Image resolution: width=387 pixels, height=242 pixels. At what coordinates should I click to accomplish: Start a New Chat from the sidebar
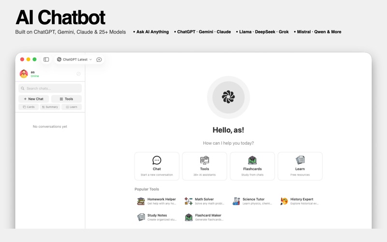33,99
